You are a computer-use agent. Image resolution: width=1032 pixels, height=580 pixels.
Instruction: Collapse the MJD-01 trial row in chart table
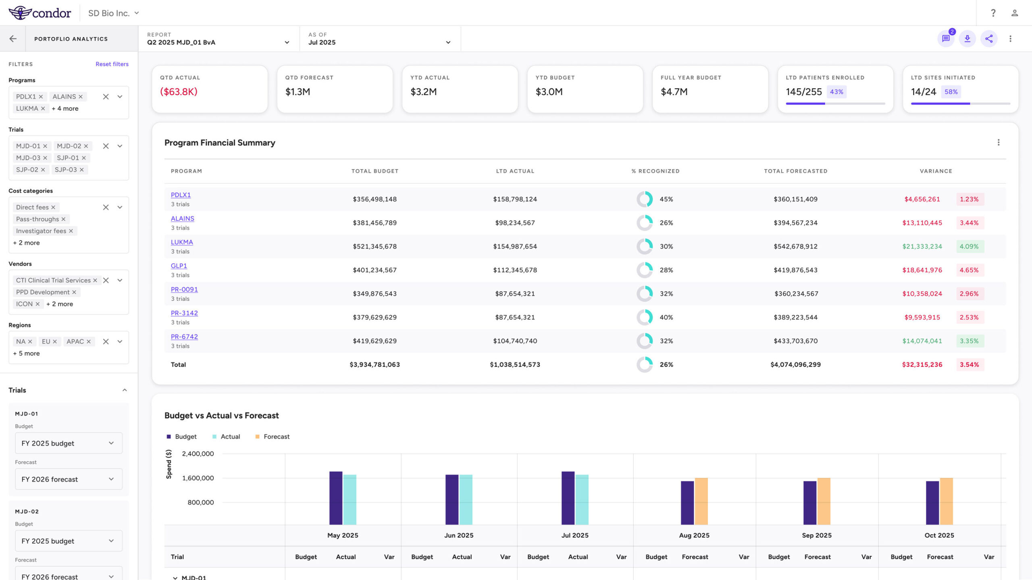175,578
